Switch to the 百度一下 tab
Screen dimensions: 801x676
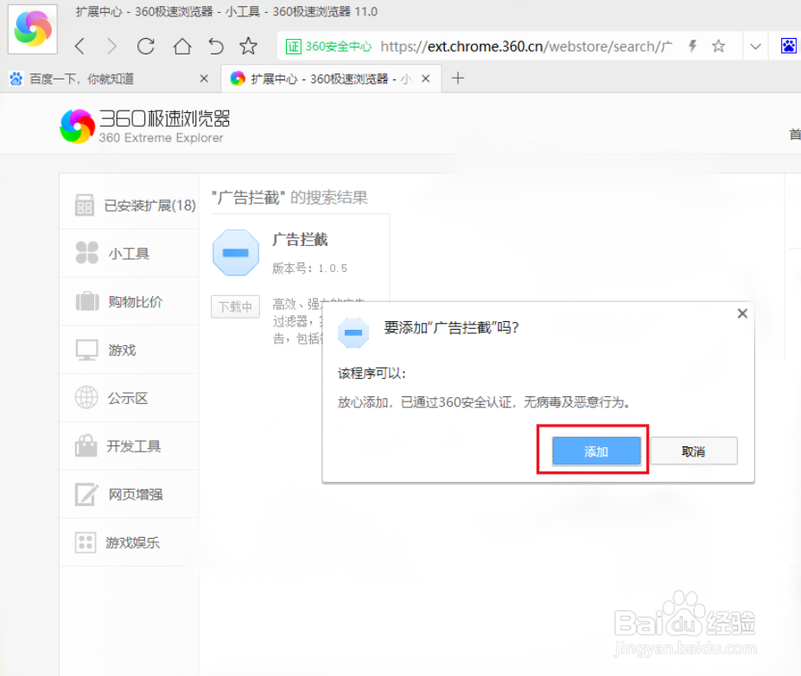click(111, 79)
